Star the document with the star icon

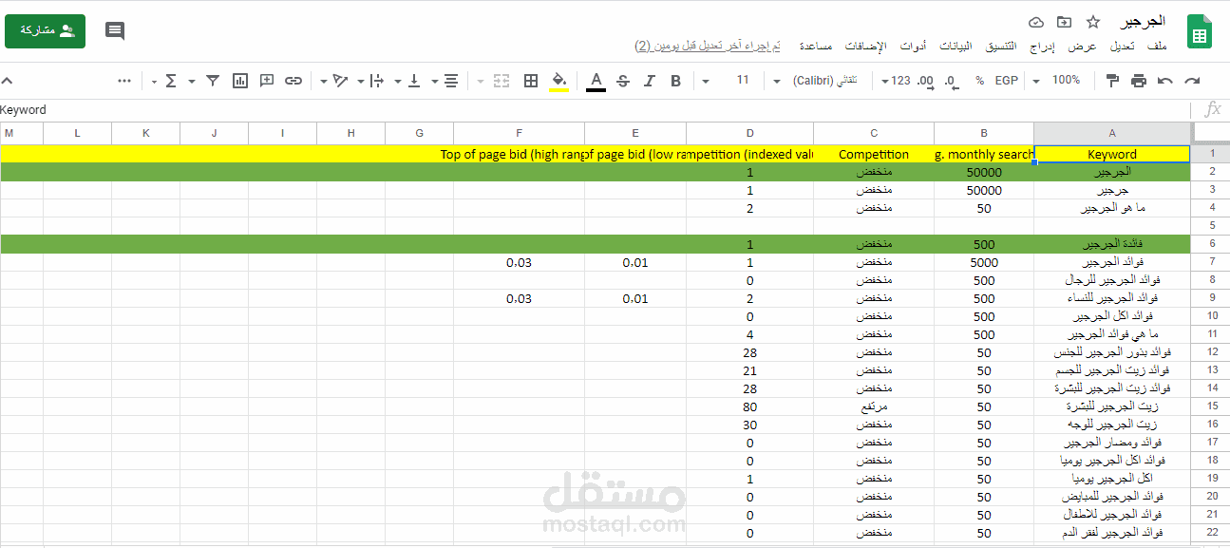click(1092, 22)
